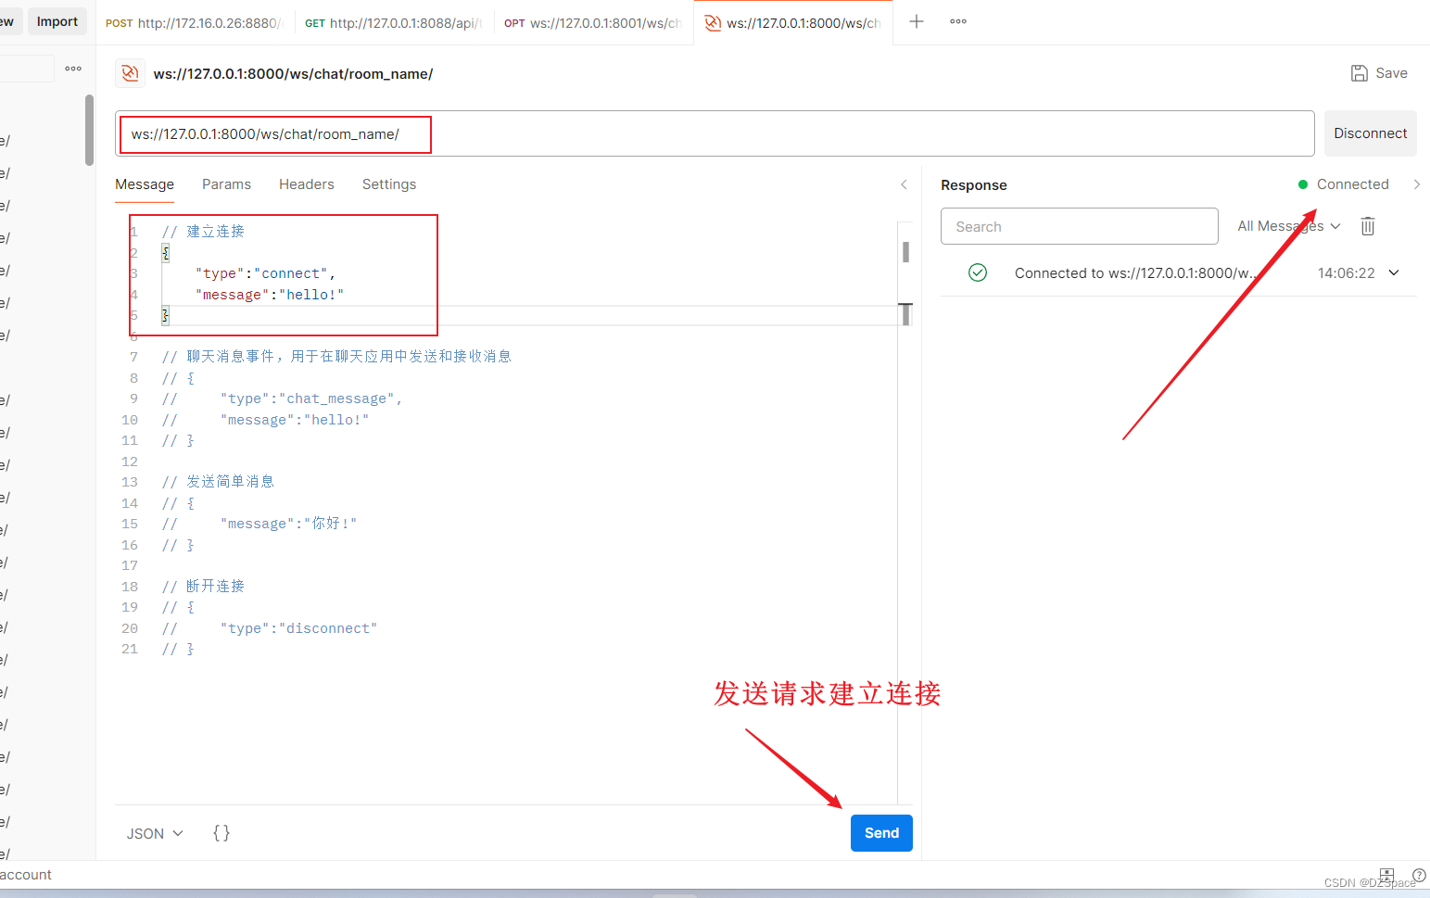Click the Send button
This screenshot has width=1430, height=898.
pyautogui.click(x=880, y=832)
